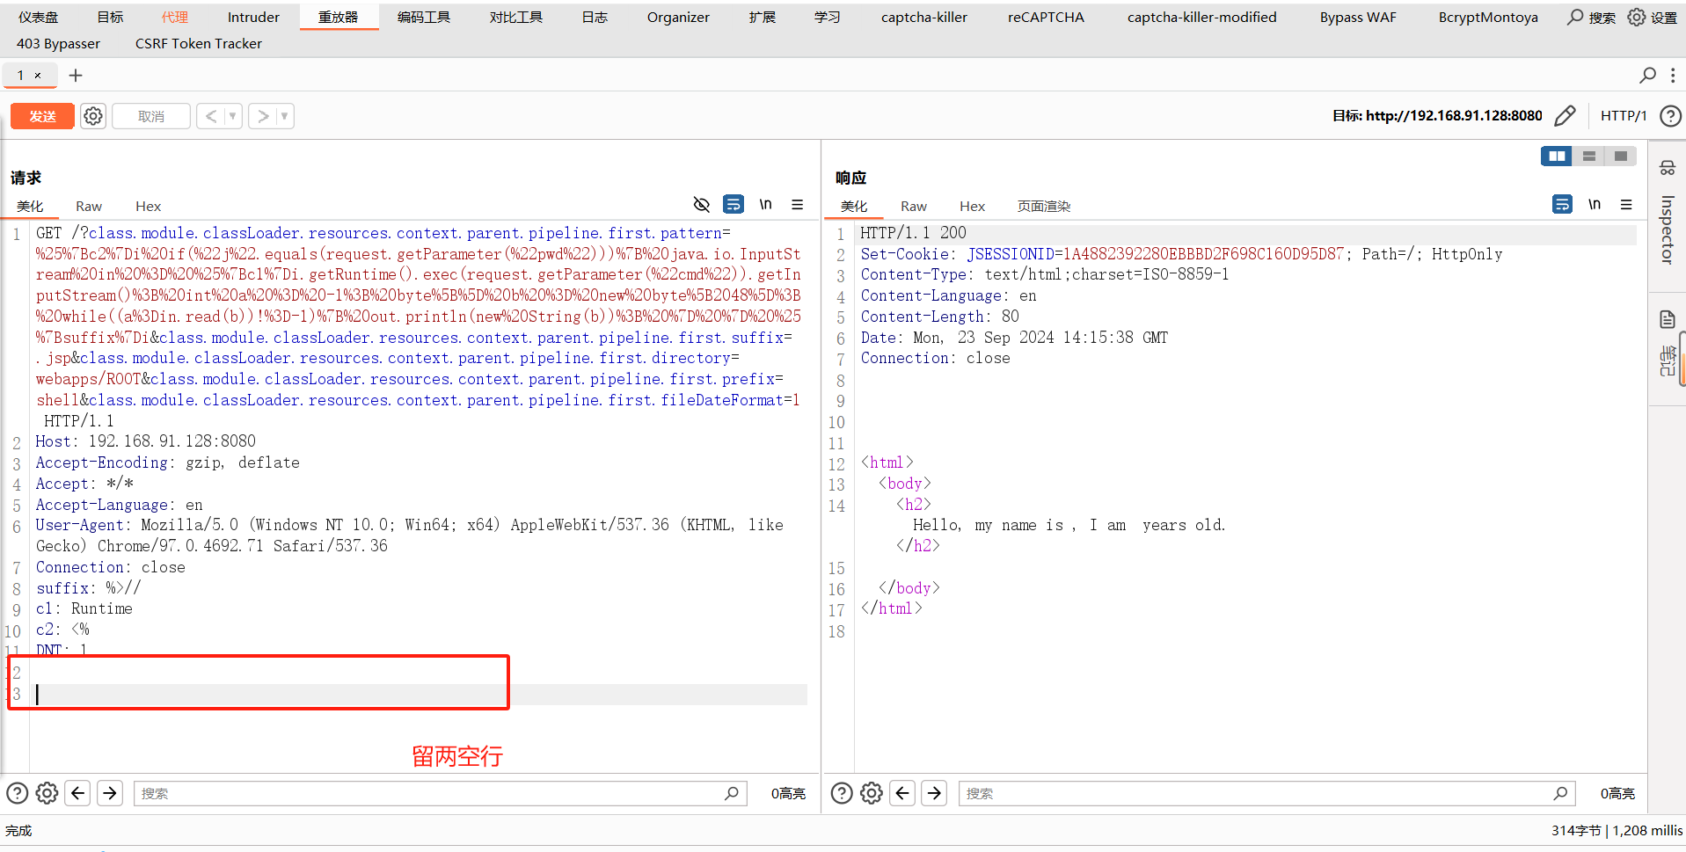Switch response view to 页面渲染 render

[x=1044, y=206]
